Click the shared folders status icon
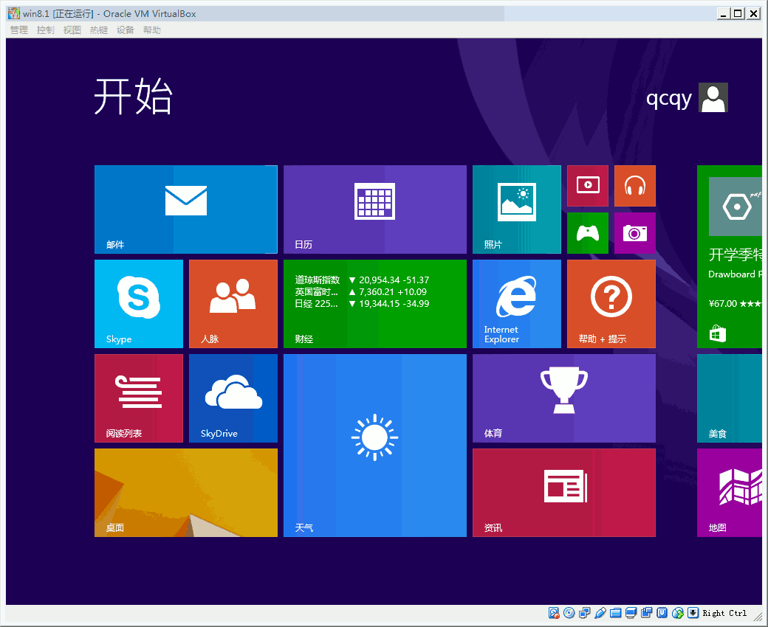This screenshot has height=627, width=768. click(616, 613)
